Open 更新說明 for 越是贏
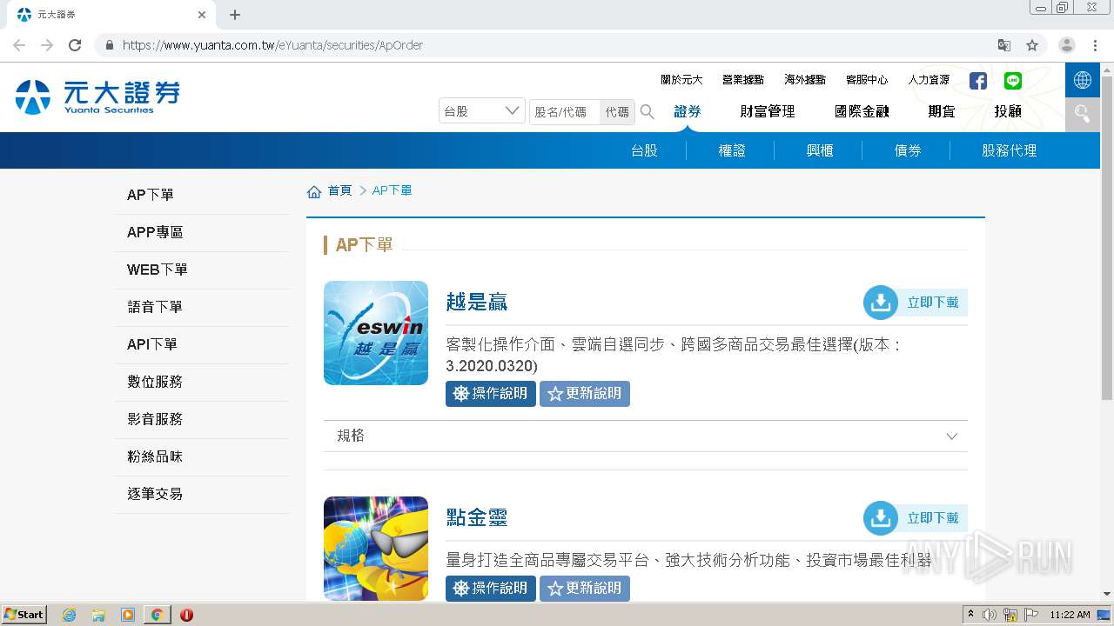Image resolution: width=1114 pixels, height=626 pixels. [585, 394]
